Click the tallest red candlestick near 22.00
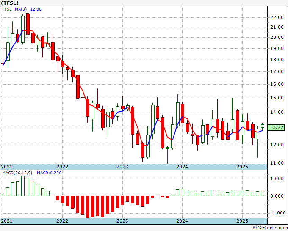 click(28, 24)
